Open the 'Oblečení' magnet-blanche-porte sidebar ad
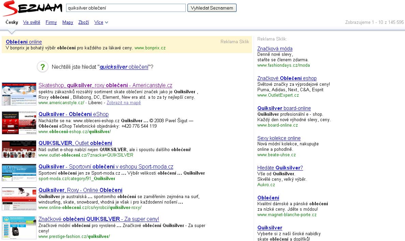The width and height of the screenshot is (405, 241). (268, 198)
